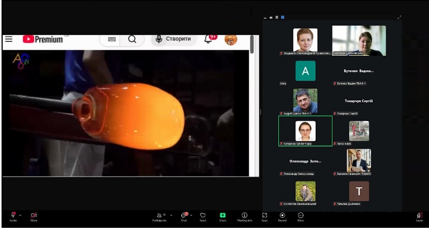
Task: Select Taras Butyk's participant photo
Action: coord(359,131)
